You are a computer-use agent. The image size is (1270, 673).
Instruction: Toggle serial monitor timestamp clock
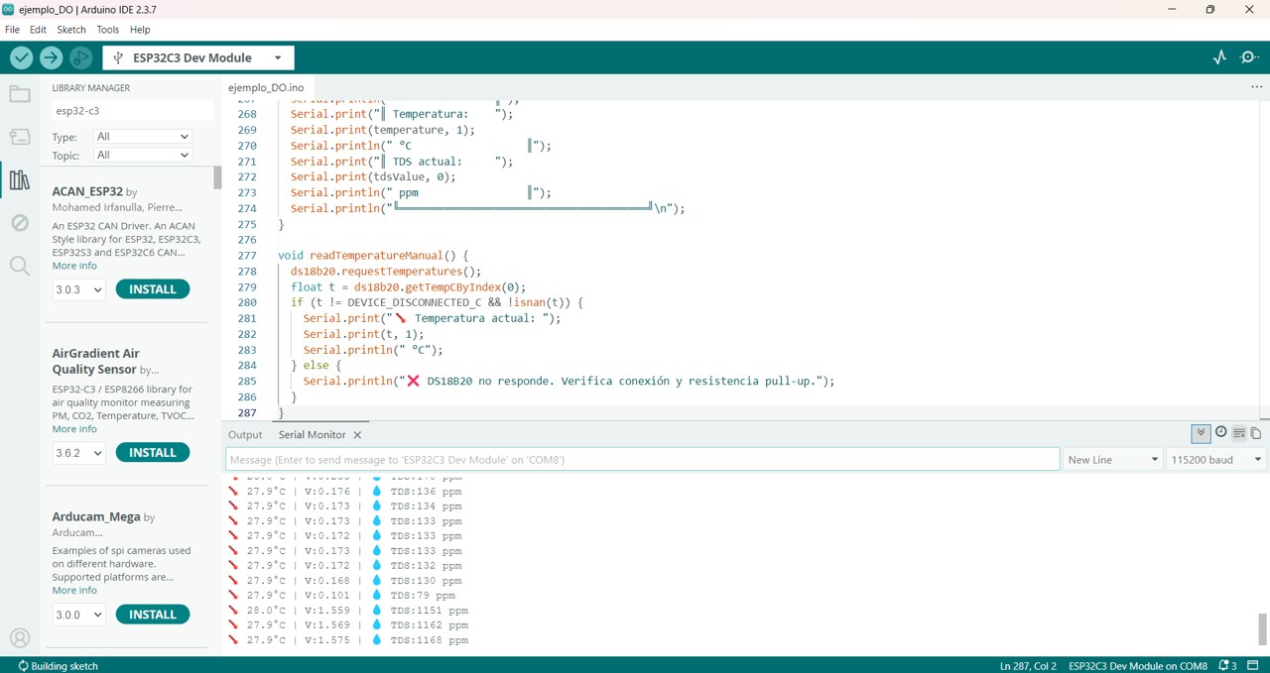click(x=1220, y=433)
